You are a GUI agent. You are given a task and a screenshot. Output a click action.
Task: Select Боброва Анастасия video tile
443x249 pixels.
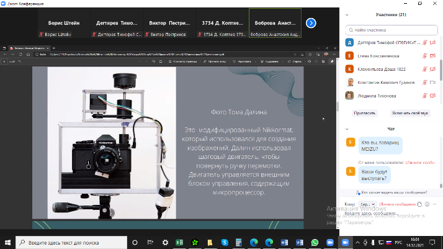275,23
